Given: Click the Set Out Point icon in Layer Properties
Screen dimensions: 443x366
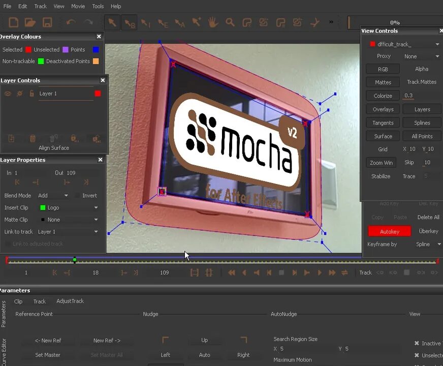Looking at the screenshot, I should (86, 182).
